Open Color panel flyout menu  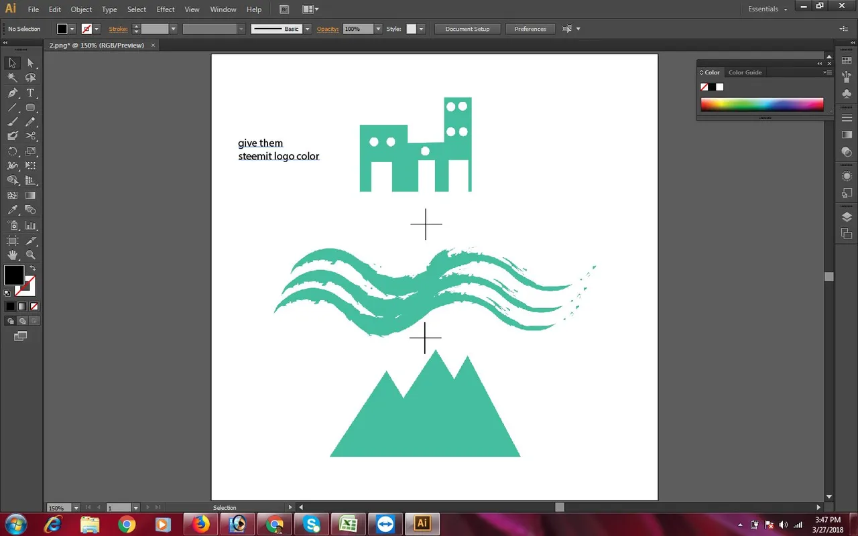coord(828,72)
